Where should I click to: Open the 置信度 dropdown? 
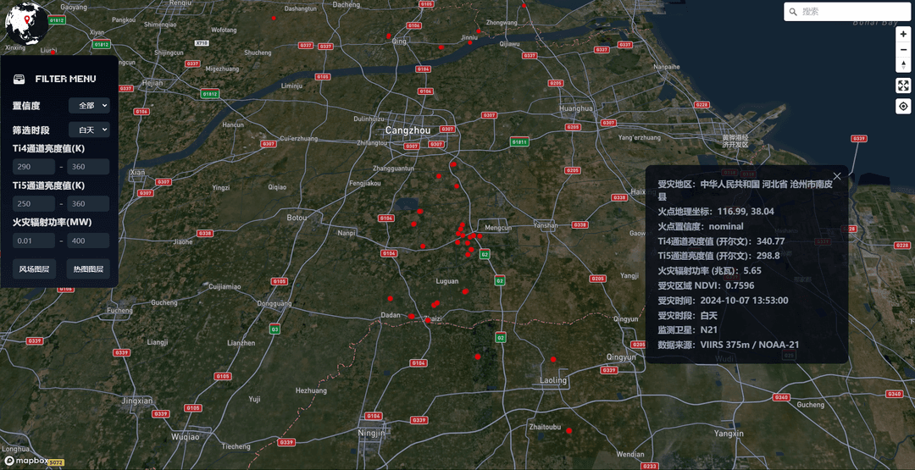(89, 106)
